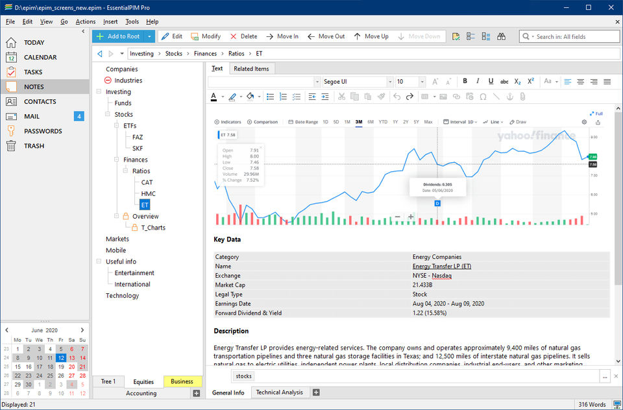
Task: Apply italic formatting
Action: pos(478,82)
